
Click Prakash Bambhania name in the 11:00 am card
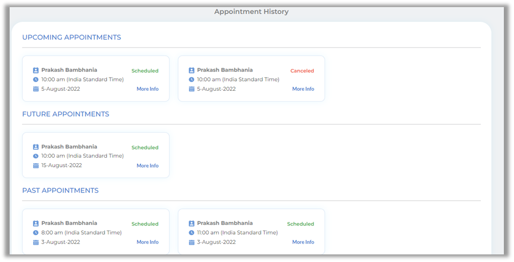[225, 223]
